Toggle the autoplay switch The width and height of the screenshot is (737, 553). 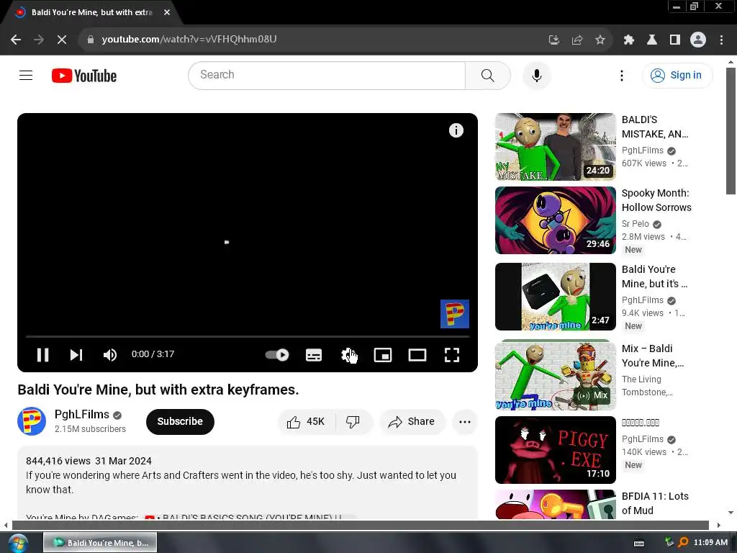(x=277, y=354)
